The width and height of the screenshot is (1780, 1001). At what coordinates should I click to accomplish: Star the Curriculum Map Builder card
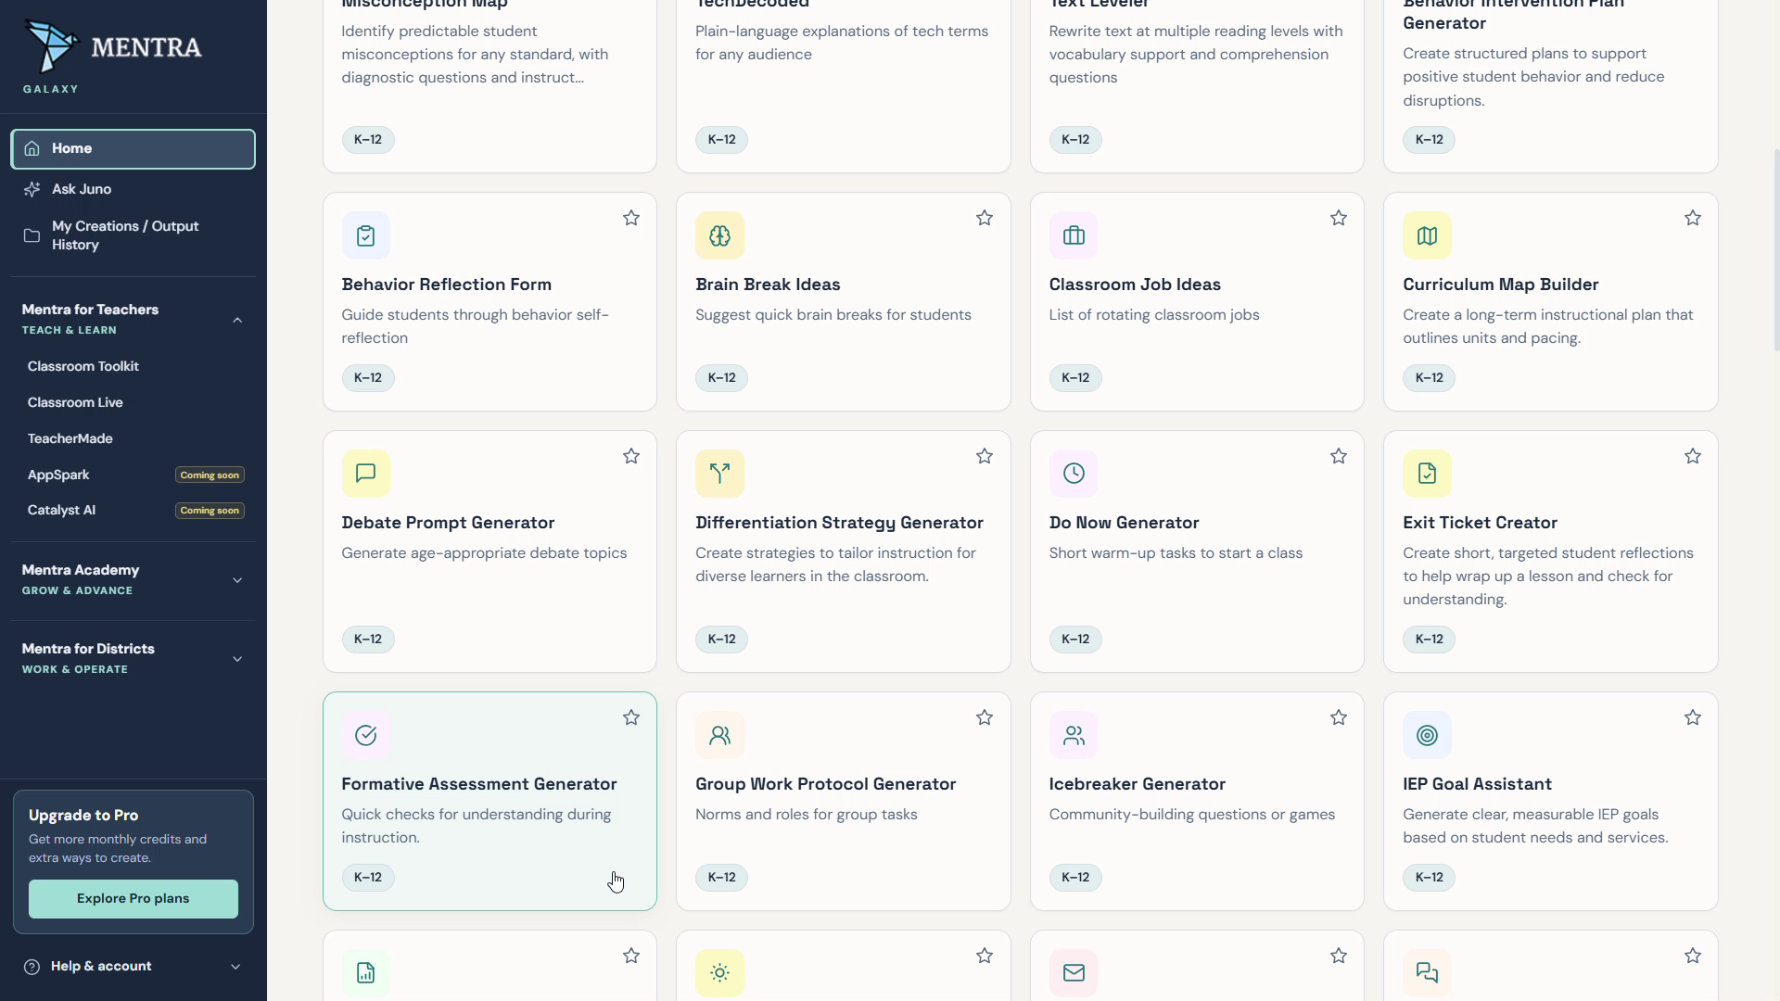pos(1693,218)
